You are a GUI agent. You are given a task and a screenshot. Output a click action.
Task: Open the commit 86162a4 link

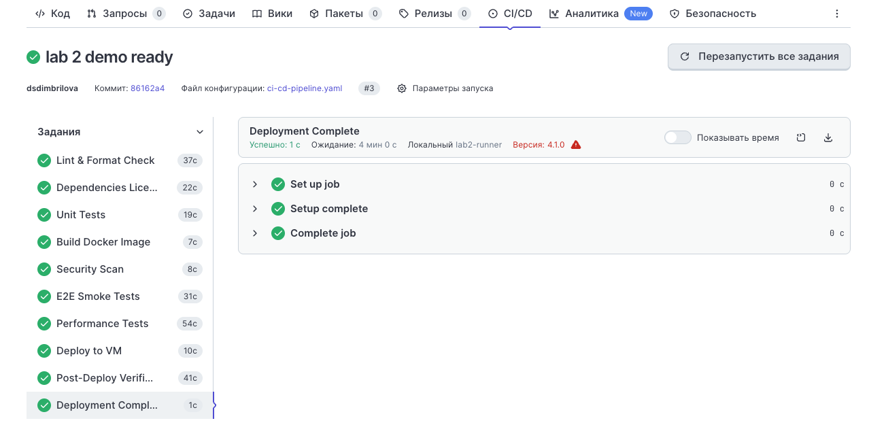click(147, 88)
